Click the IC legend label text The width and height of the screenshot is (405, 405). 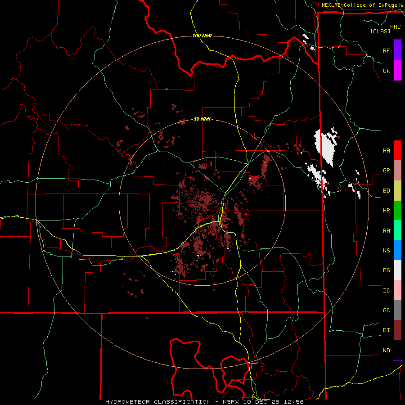[x=386, y=290]
